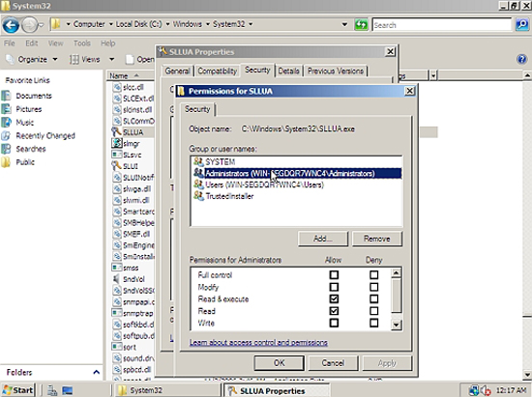Switch to General tab in SLLUA Properties
The image size is (532, 397).
pyautogui.click(x=177, y=71)
